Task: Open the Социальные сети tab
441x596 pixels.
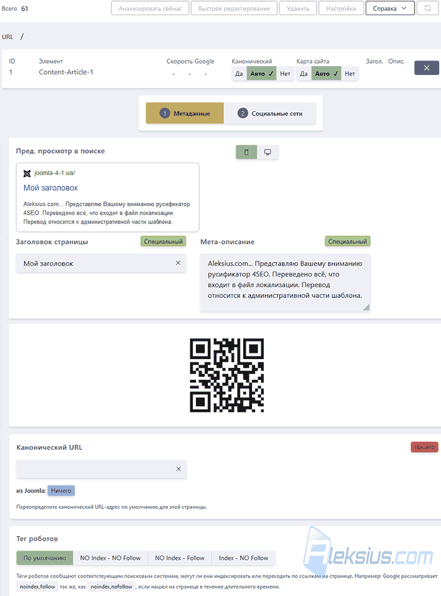Action: tap(270, 113)
